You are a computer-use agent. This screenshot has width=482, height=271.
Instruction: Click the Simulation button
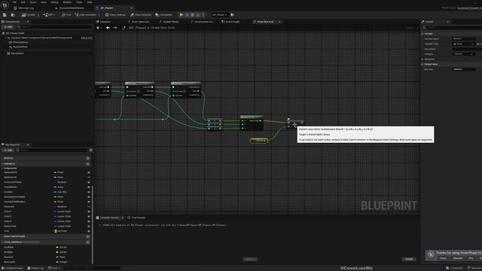164,15
